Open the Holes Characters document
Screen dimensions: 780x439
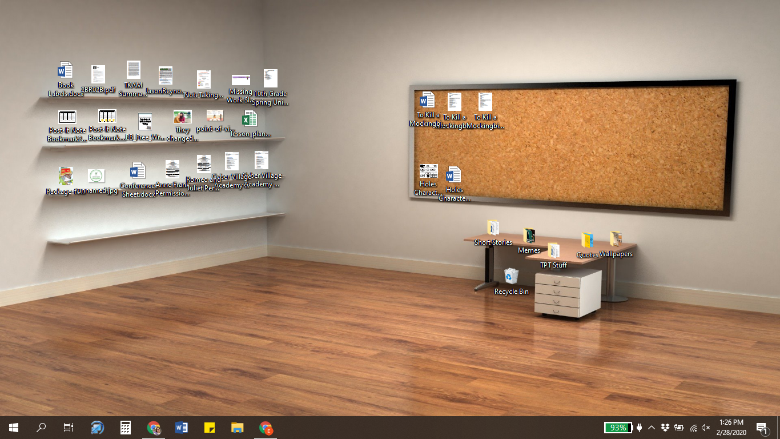pyautogui.click(x=454, y=175)
